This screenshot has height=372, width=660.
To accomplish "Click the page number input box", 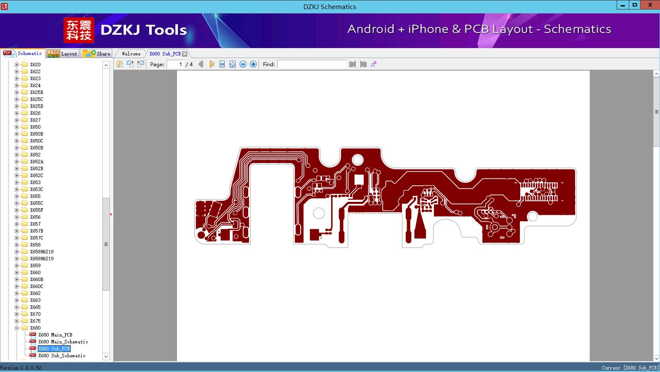I will pos(175,64).
